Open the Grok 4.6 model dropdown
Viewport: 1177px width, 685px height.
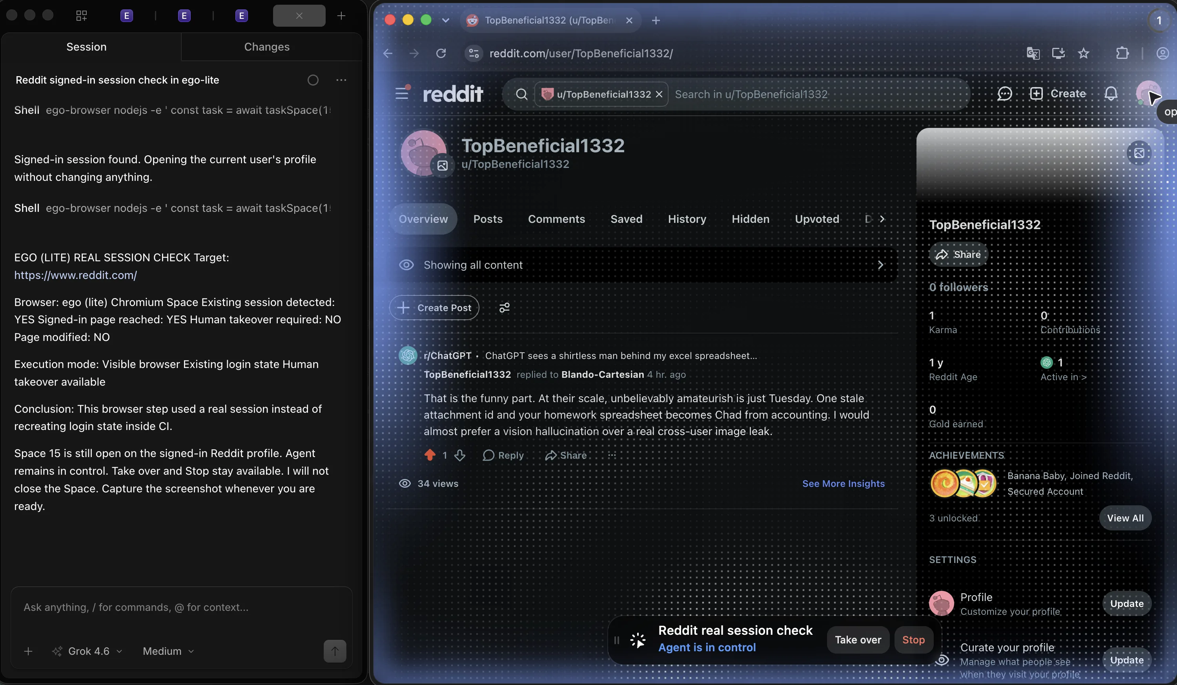pos(87,651)
